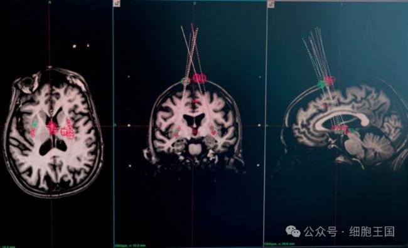
Task: Select red target markers below the sagittal corpus callosum
Action: 340,128
